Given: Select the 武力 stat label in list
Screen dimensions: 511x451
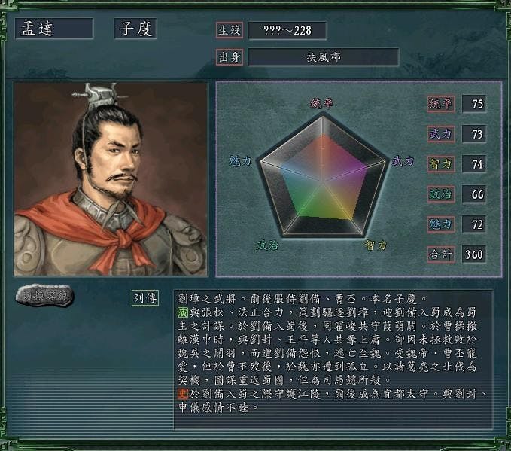Looking at the screenshot, I should pos(441,134).
